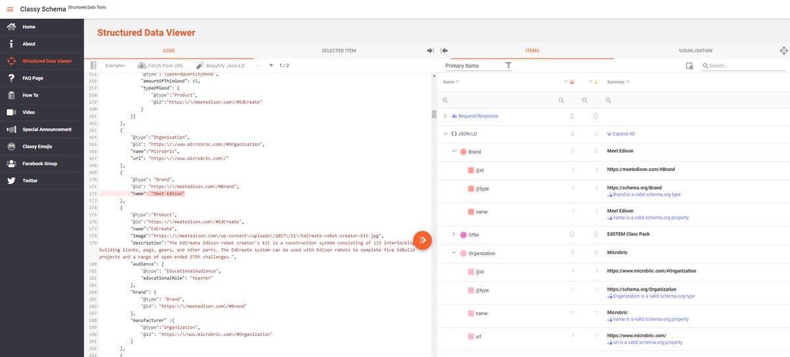Click the About info icon
The height and width of the screenshot is (357, 790).
11,44
